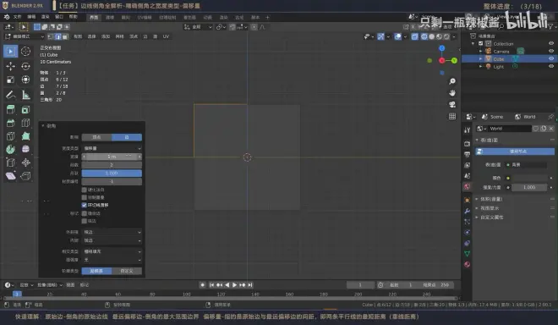Image resolution: width=558 pixels, height=325 pixels.
Task: Hide the Cube object via eye icon
Action: (x=551, y=58)
